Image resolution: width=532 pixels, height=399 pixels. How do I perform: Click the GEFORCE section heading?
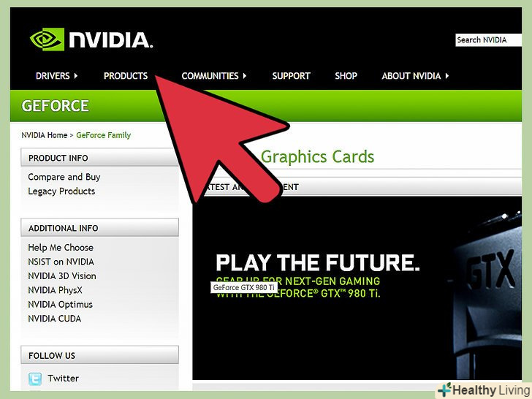(56, 106)
